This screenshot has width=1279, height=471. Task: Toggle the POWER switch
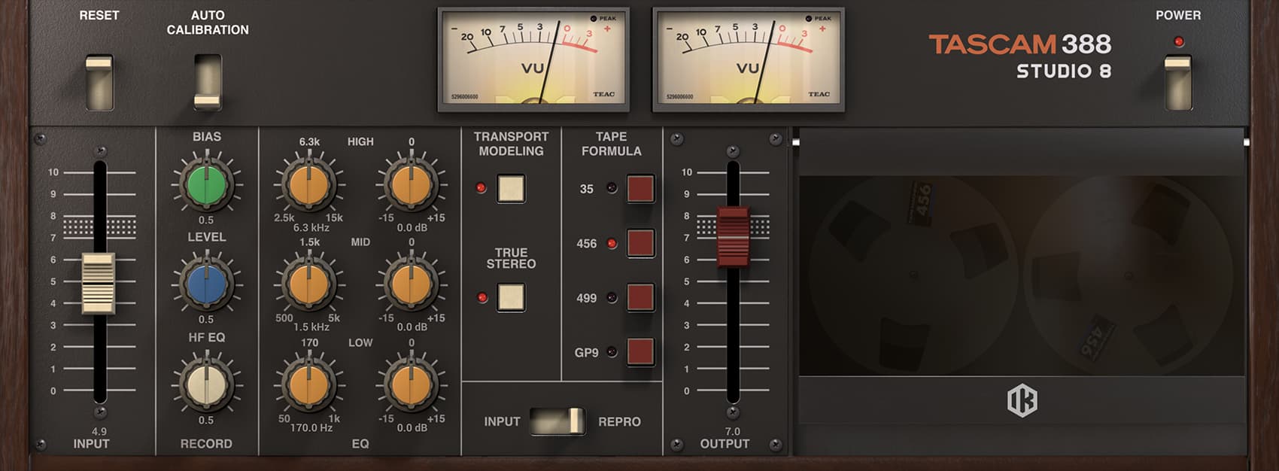click(x=1177, y=82)
